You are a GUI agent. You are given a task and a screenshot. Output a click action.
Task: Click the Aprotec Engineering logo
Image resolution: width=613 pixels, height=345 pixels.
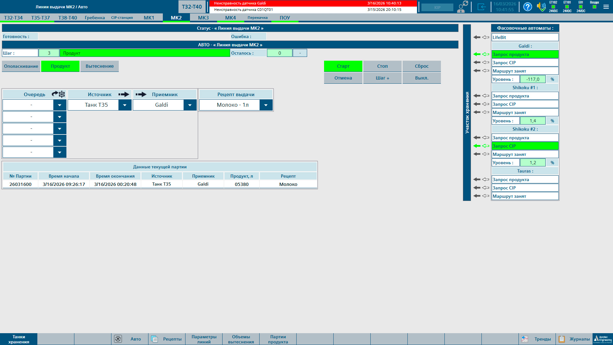click(x=603, y=339)
